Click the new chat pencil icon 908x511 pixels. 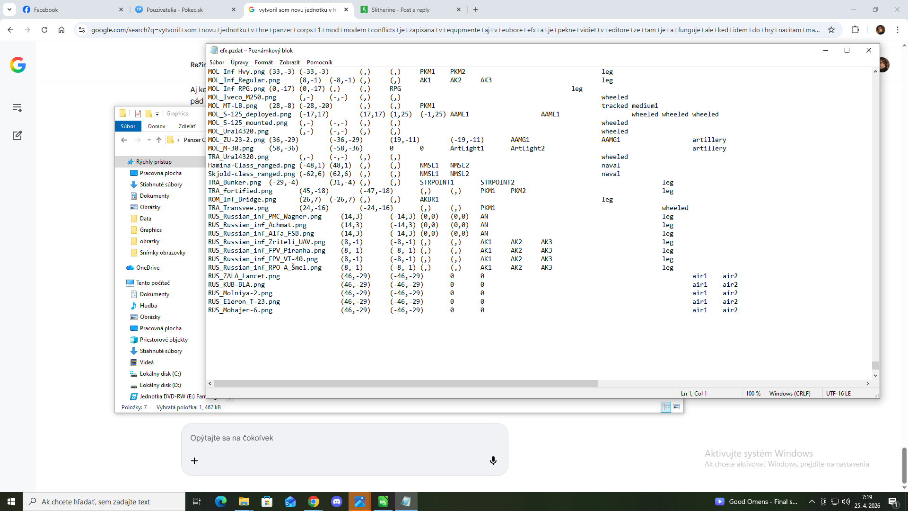17,135
